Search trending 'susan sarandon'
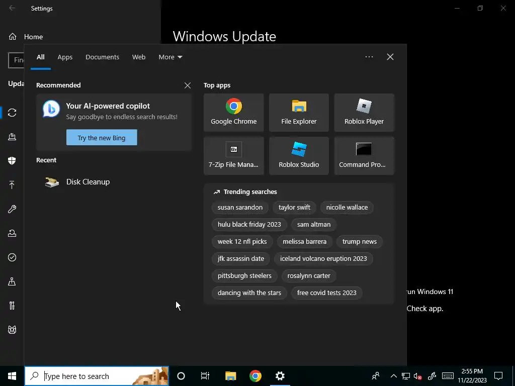This screenshot has width=515, height=386. (x=240, y=208)
